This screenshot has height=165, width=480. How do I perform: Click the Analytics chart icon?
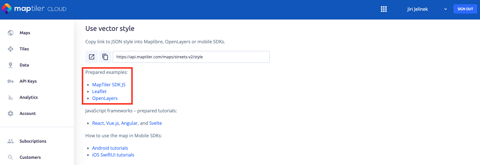click(x=11, y=97)
